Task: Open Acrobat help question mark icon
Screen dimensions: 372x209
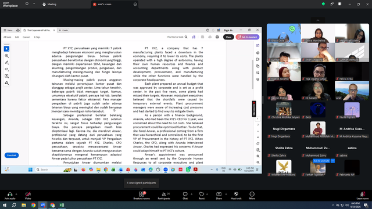Action: pos(208,30)
